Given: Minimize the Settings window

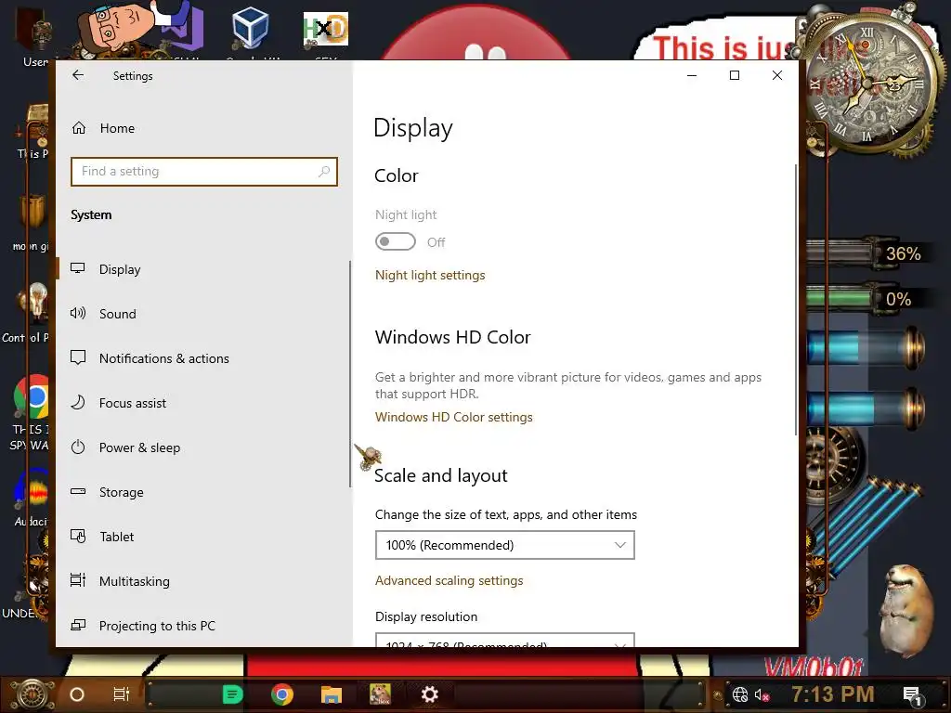Looking at the screenshot, I should click(x=692, y=75).
